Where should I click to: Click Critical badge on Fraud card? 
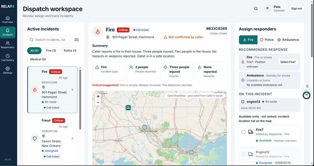click(x=58, y=121)
